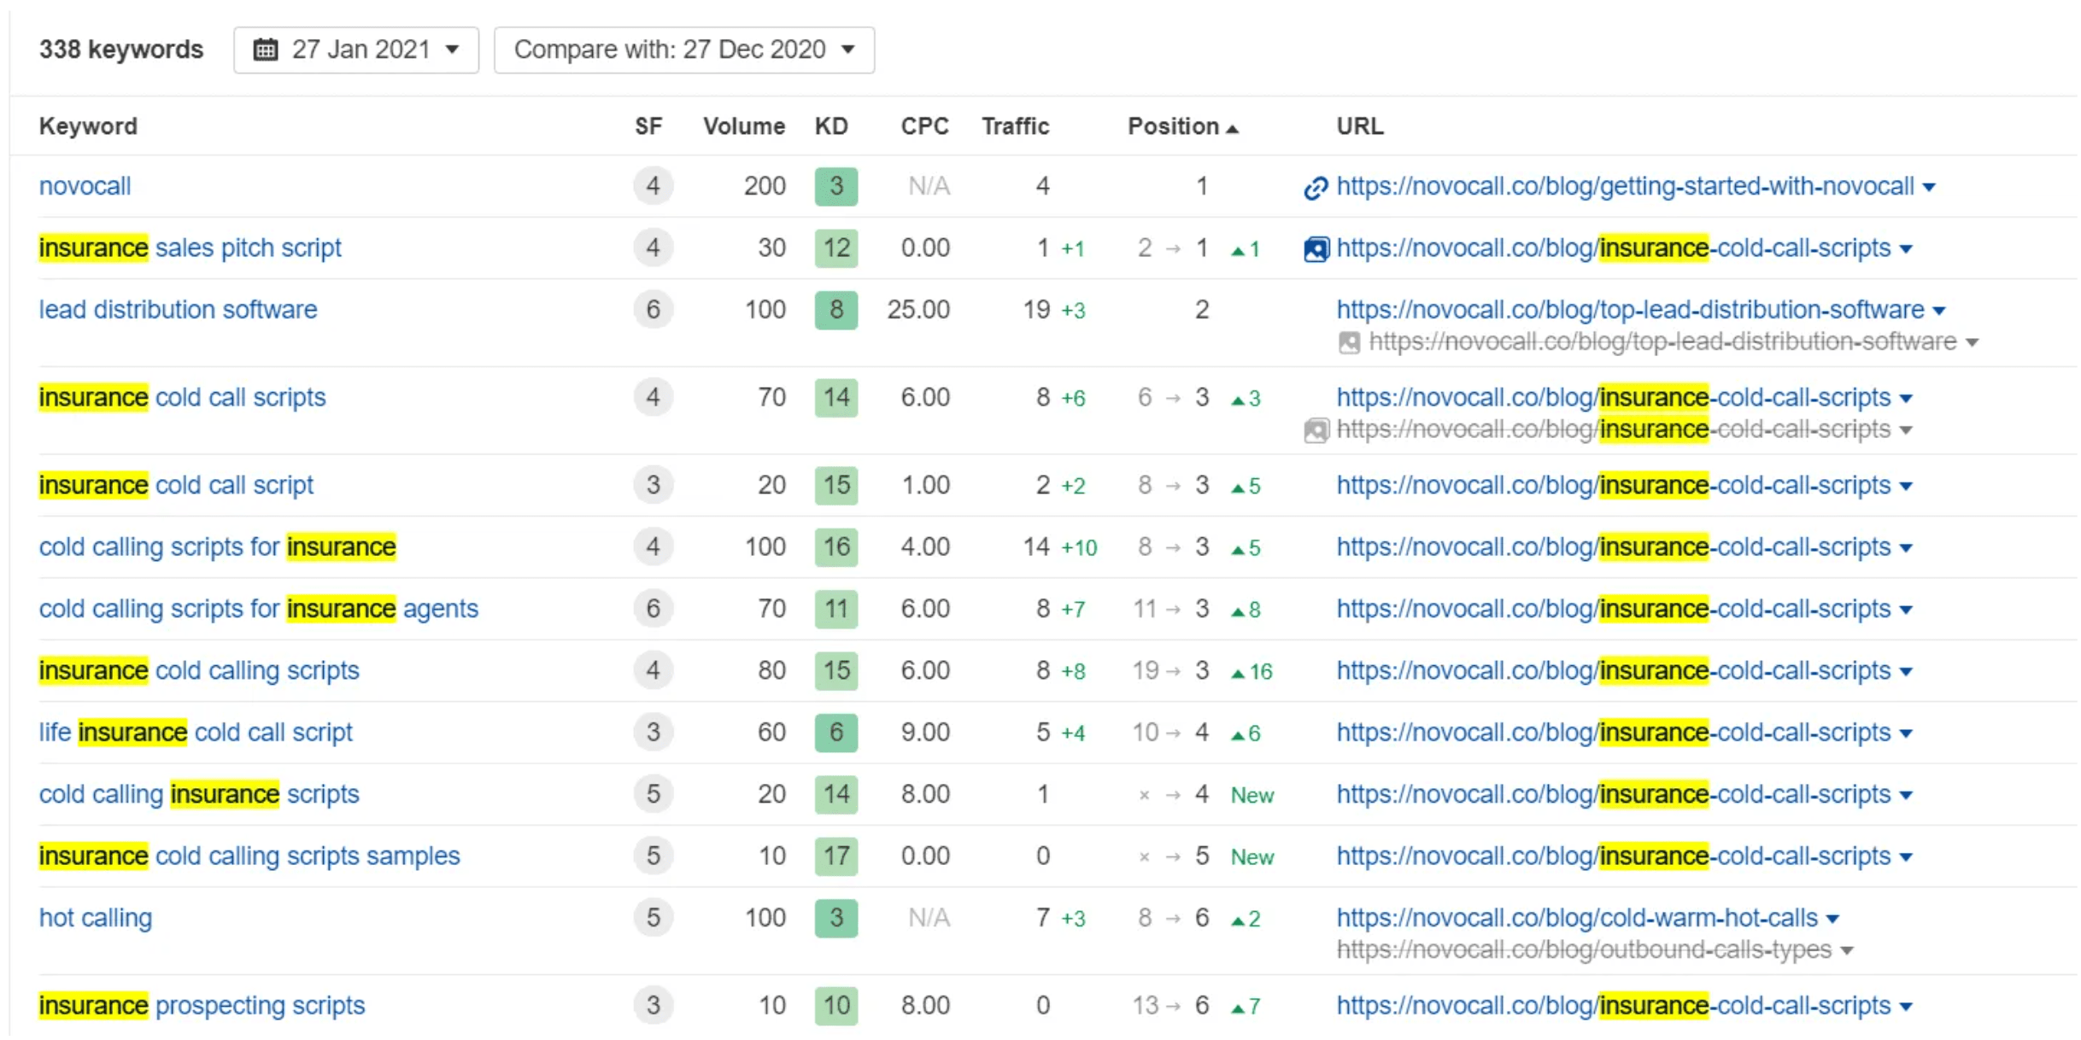This screenshot has width=2081, height=1040.
Task: Open the cold-warm-hot-calls URL
Action: (1577, 918)
